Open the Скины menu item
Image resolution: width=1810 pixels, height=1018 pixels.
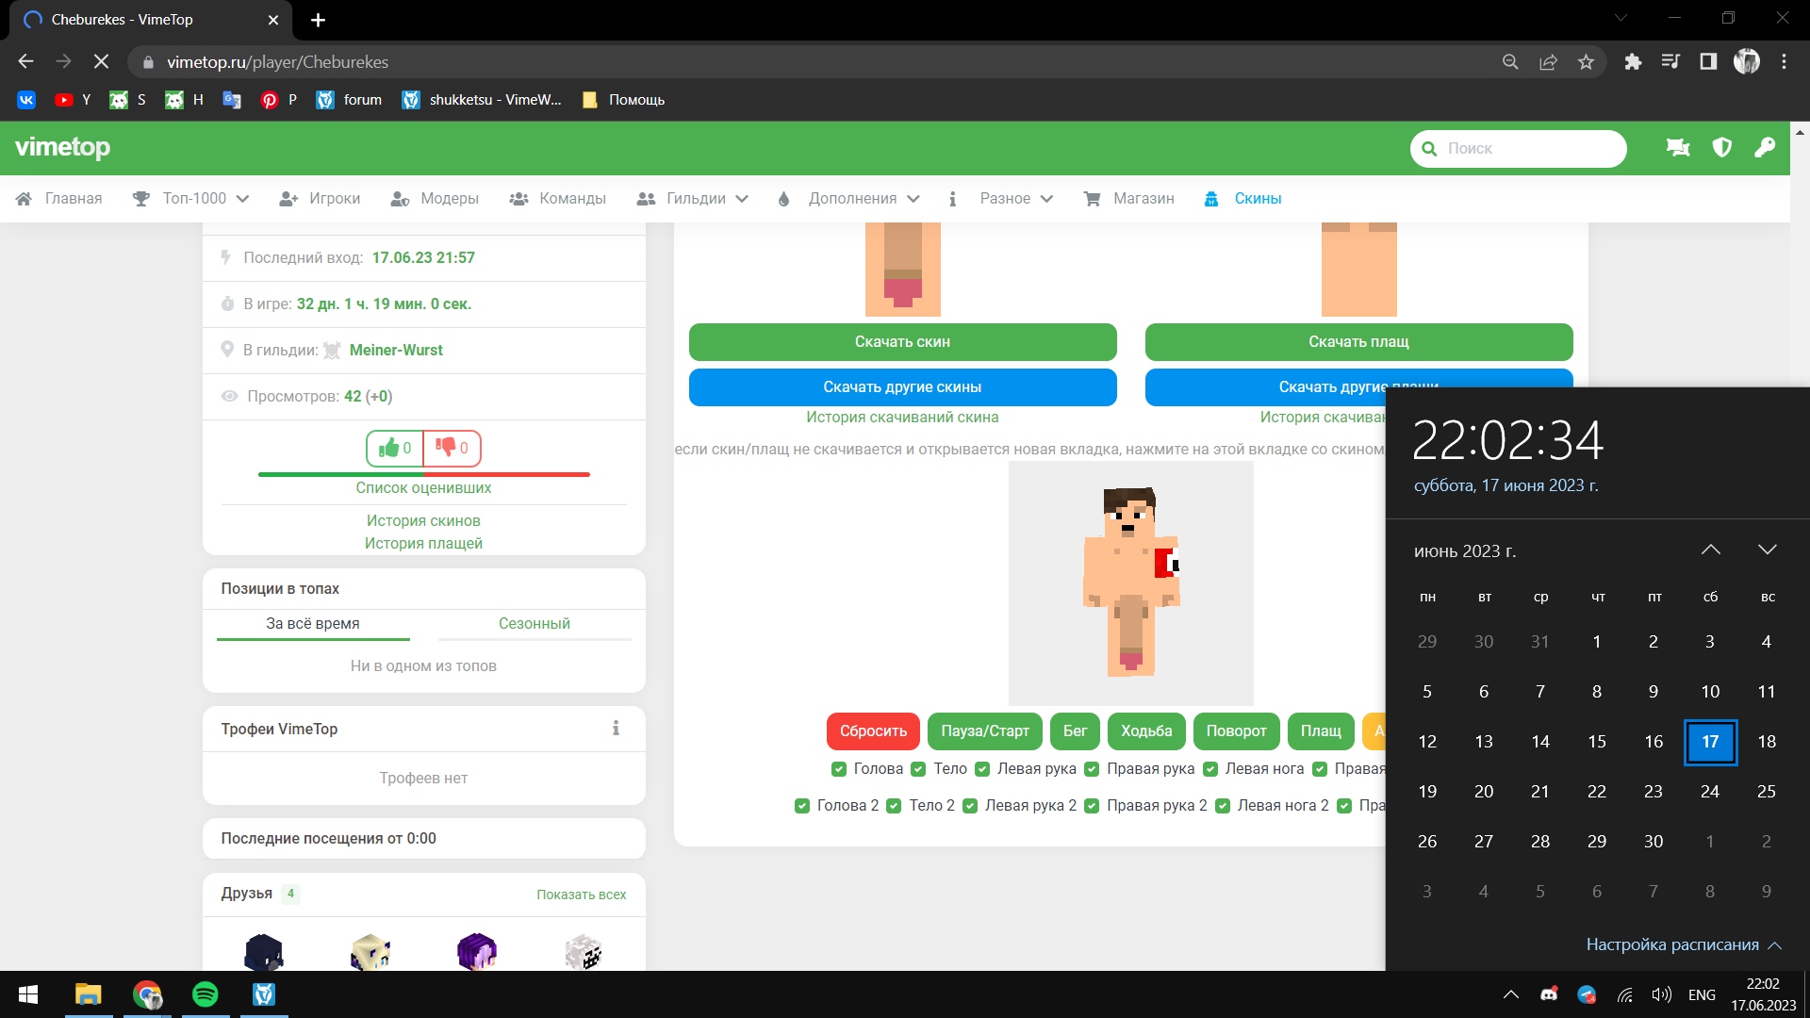(x=1257, y=199)
